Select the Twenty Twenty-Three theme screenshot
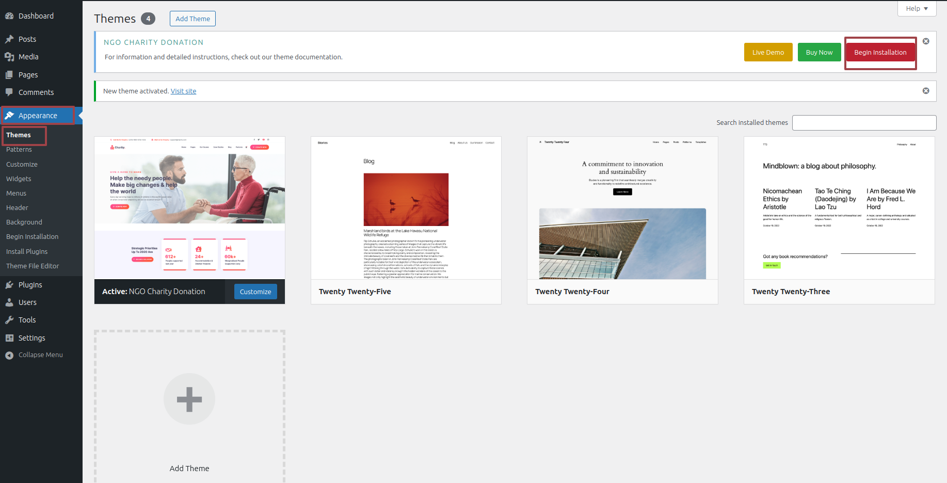Viewport: 947px width, 483px height. coord(839,208)
